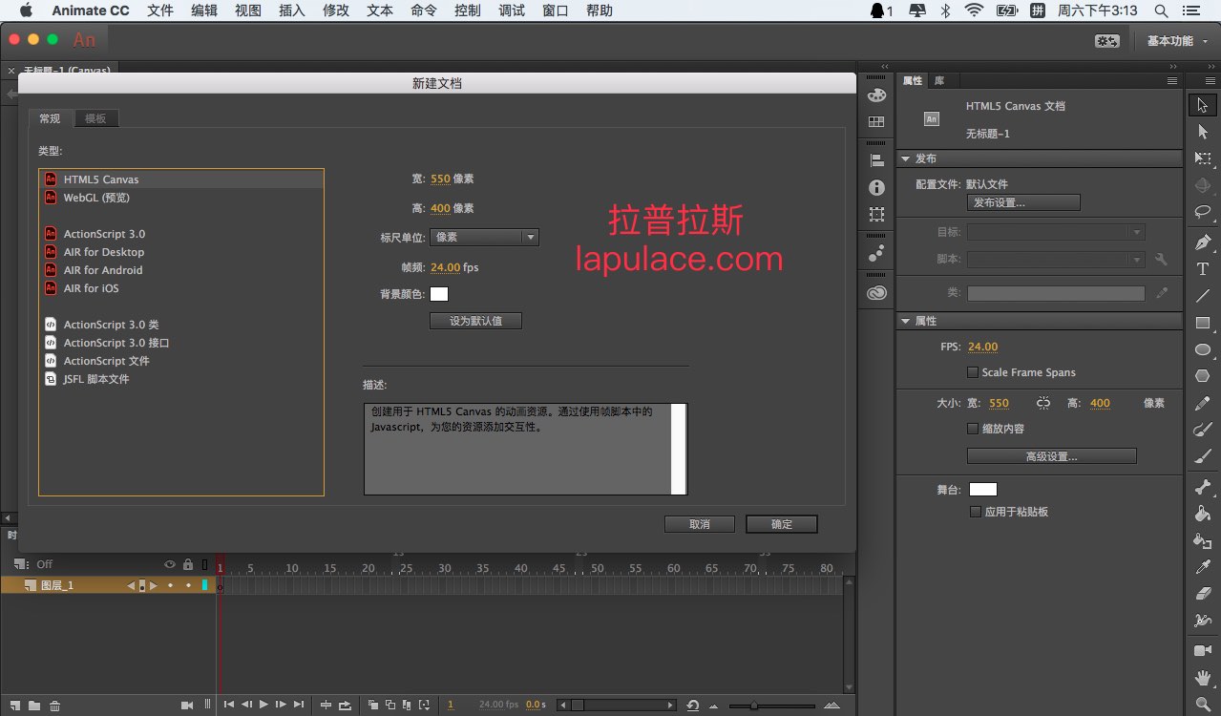Open the Creative Cloud Libraries panel icon

[x=876, y=294]
